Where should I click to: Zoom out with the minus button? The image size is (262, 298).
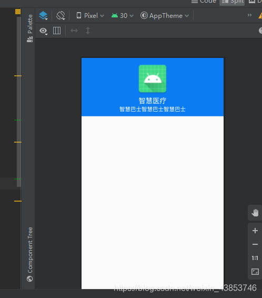tap(255, 244)
